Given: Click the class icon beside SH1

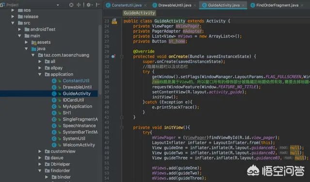Looking at the screenshot, I should tap(54, 113).
